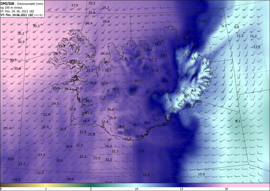270x191 pixels.
Task: Click the '1' tick label on color scale
Action: [x=46, y=189]
